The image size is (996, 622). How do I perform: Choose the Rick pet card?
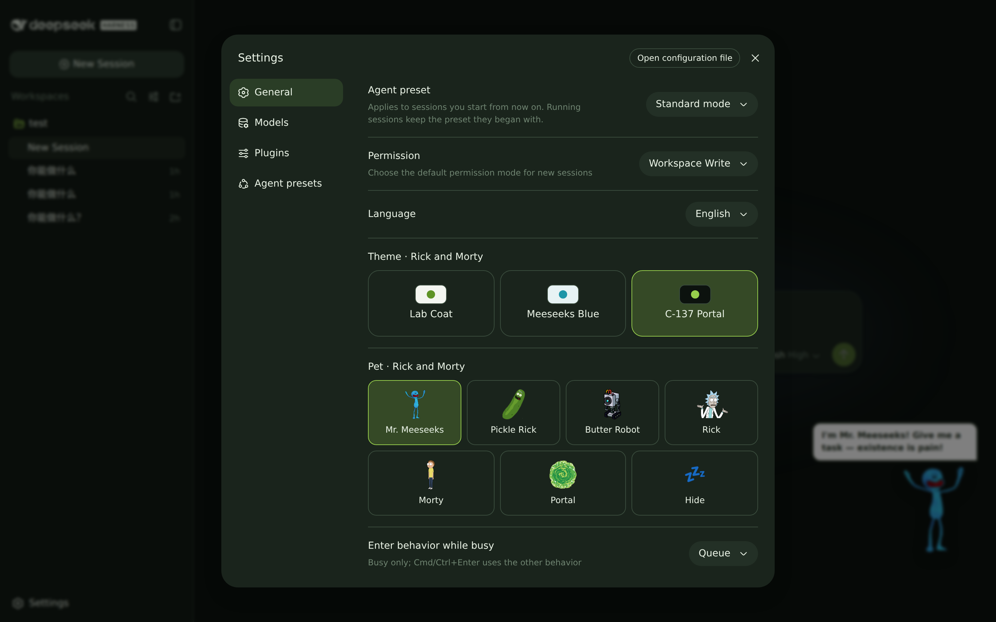[x=711, y=412]
